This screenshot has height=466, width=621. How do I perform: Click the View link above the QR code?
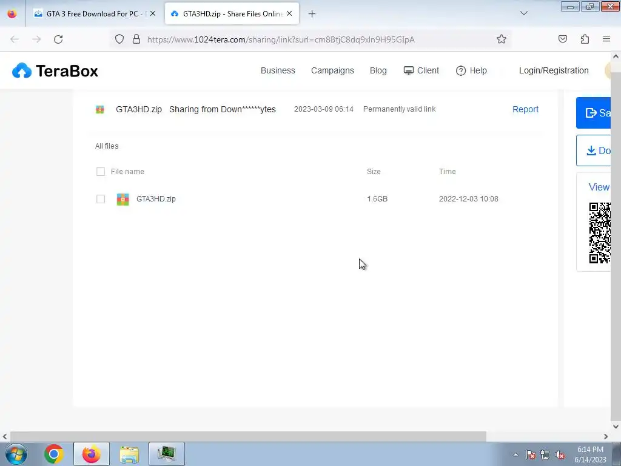pyautogui.click(x=599, y=187)
